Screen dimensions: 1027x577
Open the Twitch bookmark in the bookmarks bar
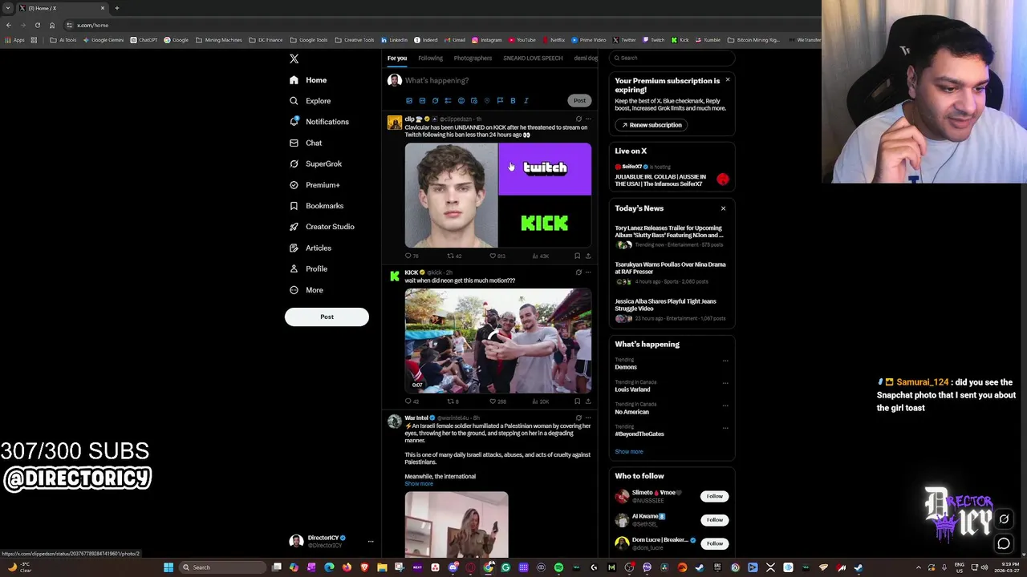coord(653,40)
